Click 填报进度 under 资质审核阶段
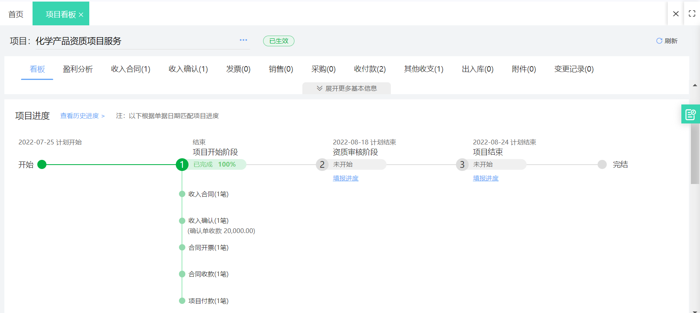 click(x=345, y=178)
